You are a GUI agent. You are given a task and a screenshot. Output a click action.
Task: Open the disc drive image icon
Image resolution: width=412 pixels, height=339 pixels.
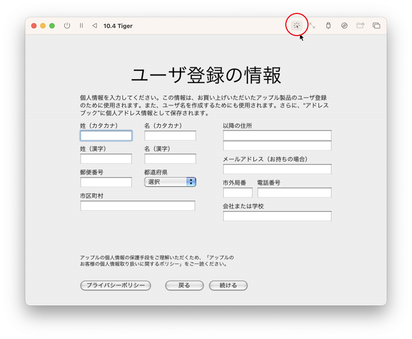(x=344, y=25)
